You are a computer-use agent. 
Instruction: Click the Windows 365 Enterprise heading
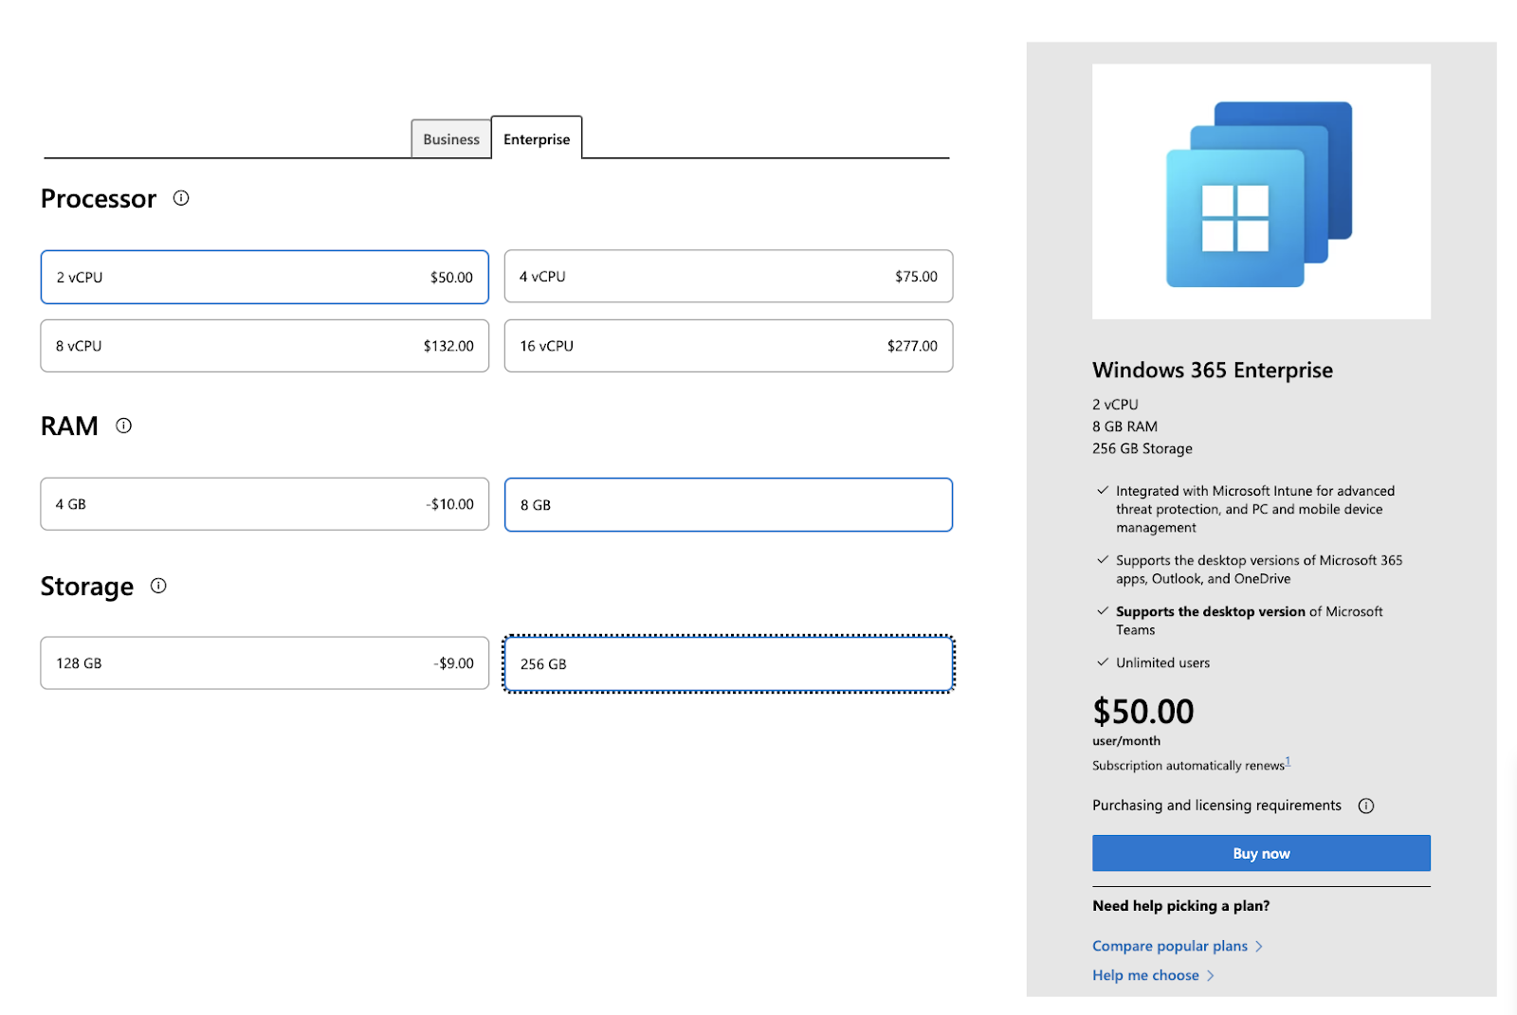1213,370
